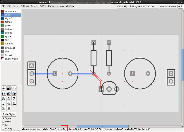Viewport: 184px width, 132px height.
Task: Toggle visibility of the component layer swatch
Action: click(x=3, y=11)
